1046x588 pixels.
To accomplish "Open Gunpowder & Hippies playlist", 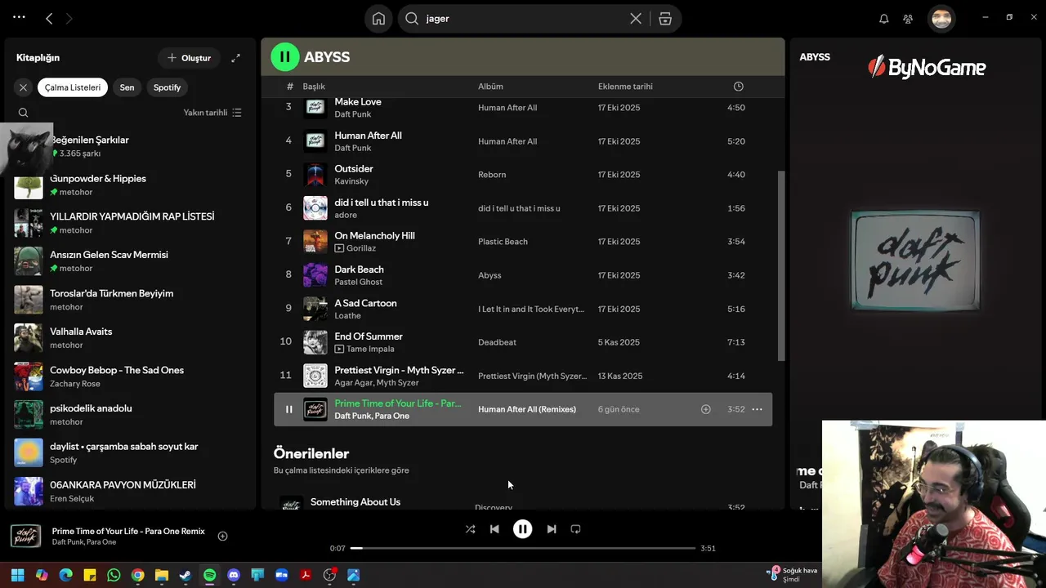I will [x=131, y=185].
